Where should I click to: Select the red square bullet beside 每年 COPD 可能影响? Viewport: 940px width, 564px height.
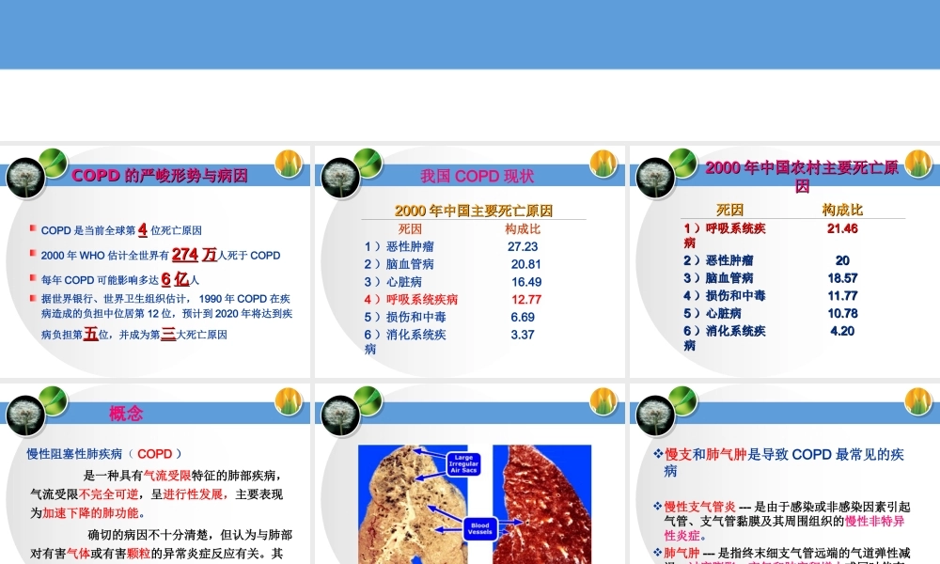(x=31, y=277)
